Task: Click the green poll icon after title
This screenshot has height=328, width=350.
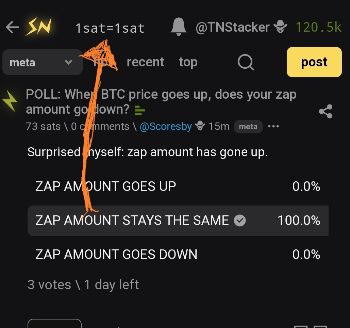Action: [140, 110]
